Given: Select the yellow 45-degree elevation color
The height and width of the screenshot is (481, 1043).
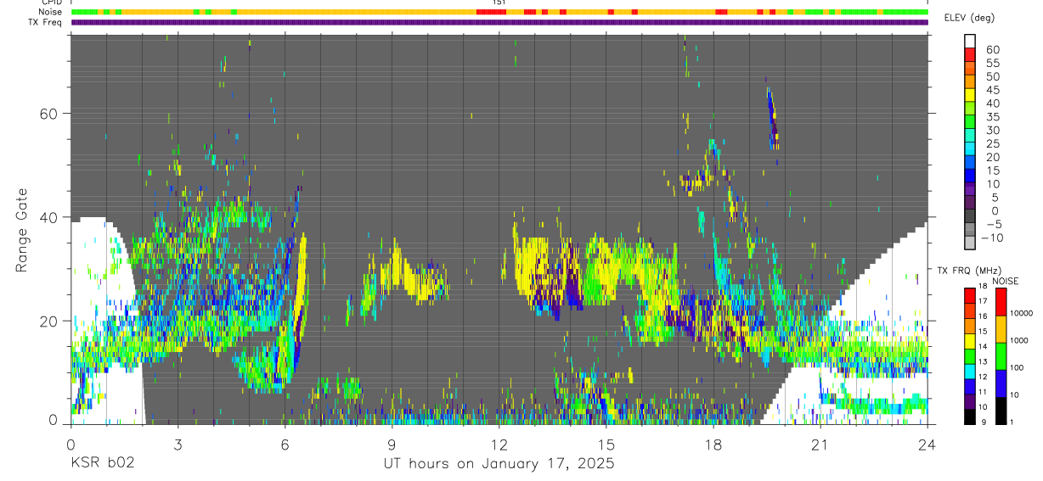Looking at the screenshot, I should (x=969, y=93).
